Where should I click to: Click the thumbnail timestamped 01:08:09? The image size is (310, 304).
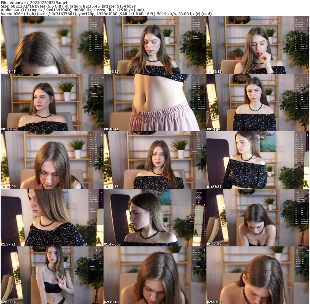click(52, 160)
